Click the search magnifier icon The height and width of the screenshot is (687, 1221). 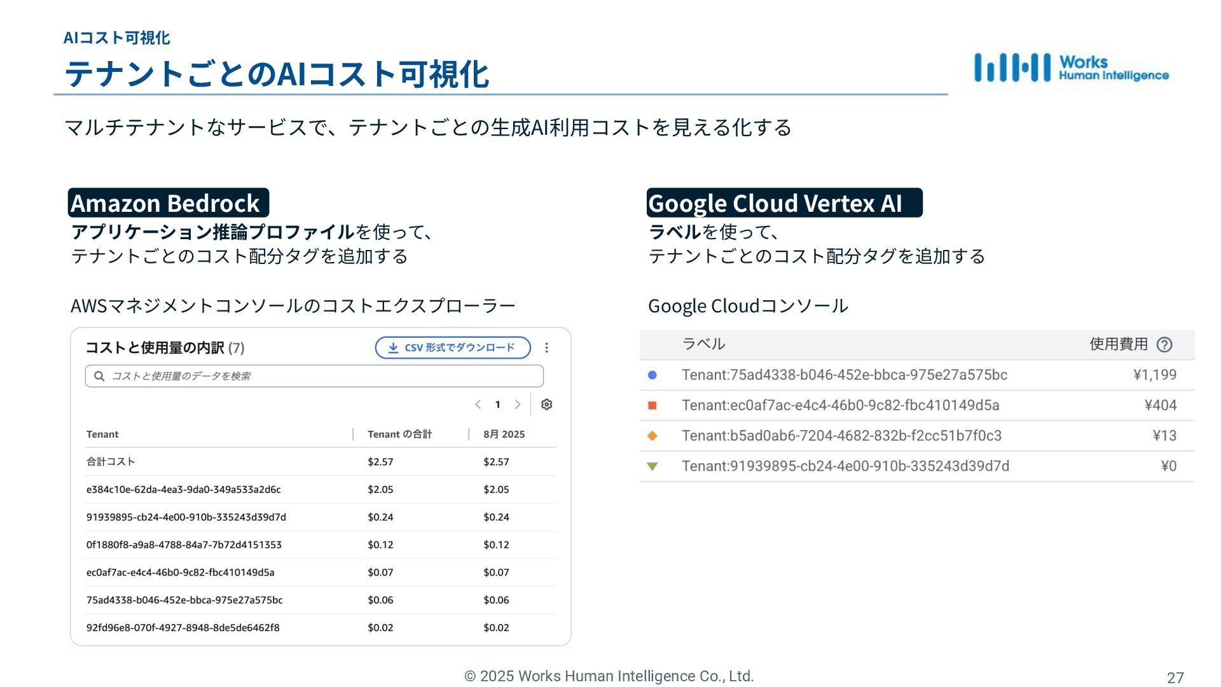[x=99, y=376]
